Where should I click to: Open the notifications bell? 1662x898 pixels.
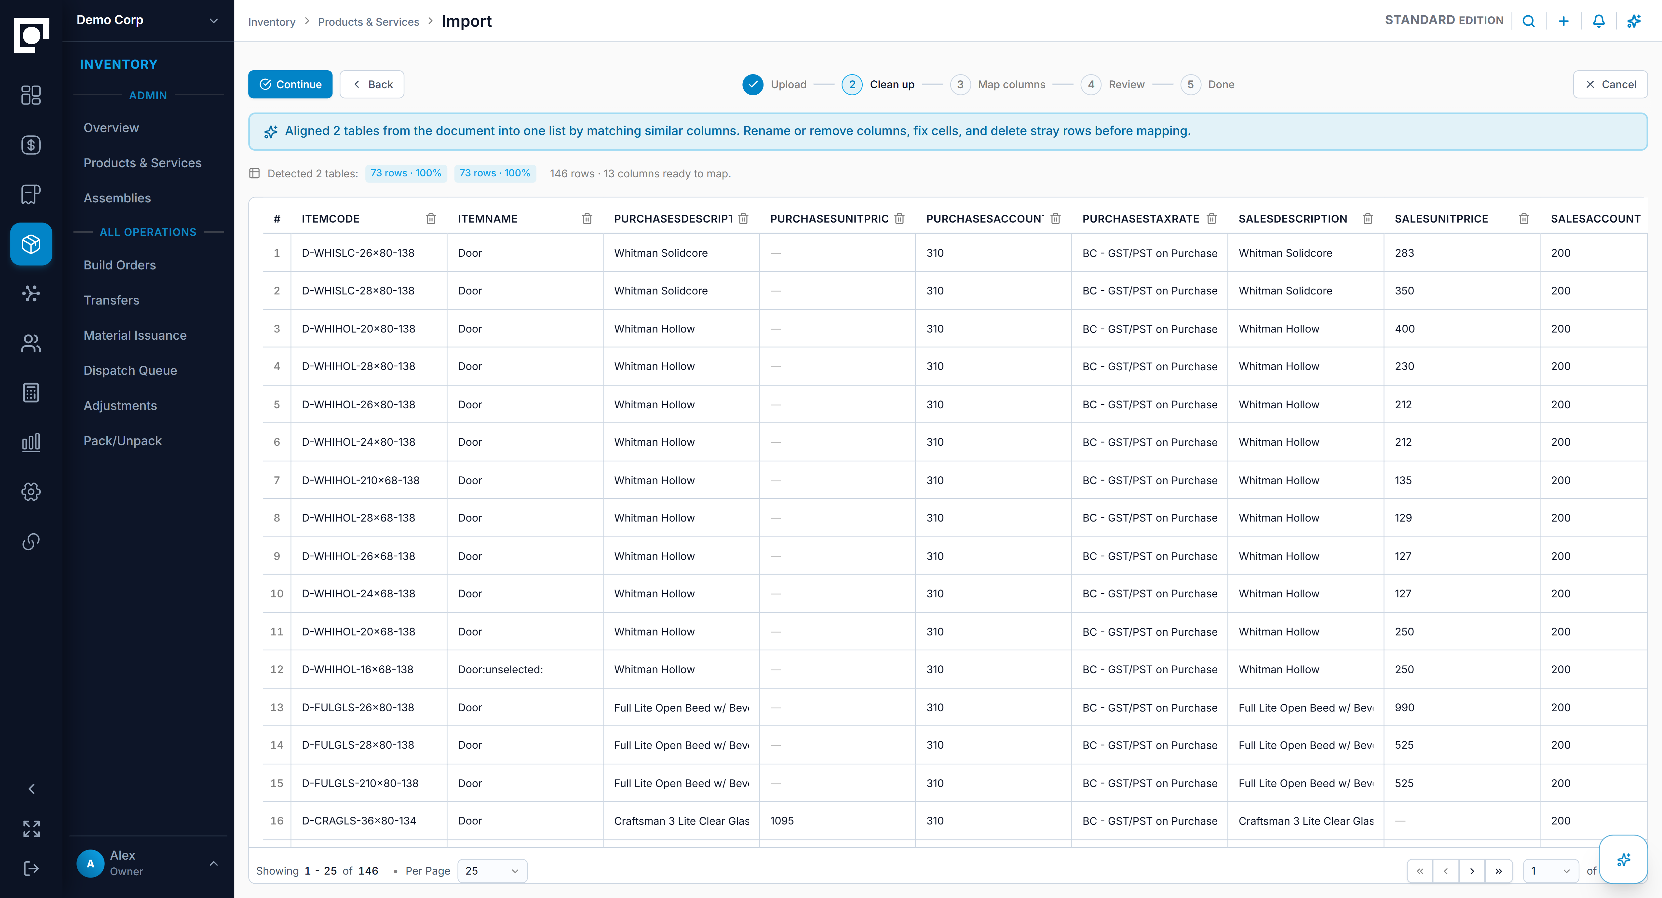coord(1599,20)
